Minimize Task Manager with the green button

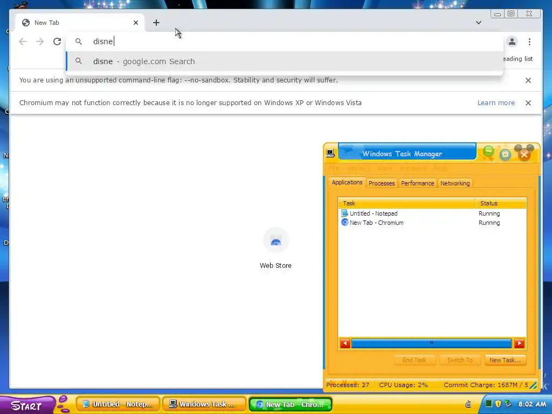pos(488,153)
